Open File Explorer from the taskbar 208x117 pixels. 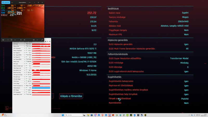88,115
